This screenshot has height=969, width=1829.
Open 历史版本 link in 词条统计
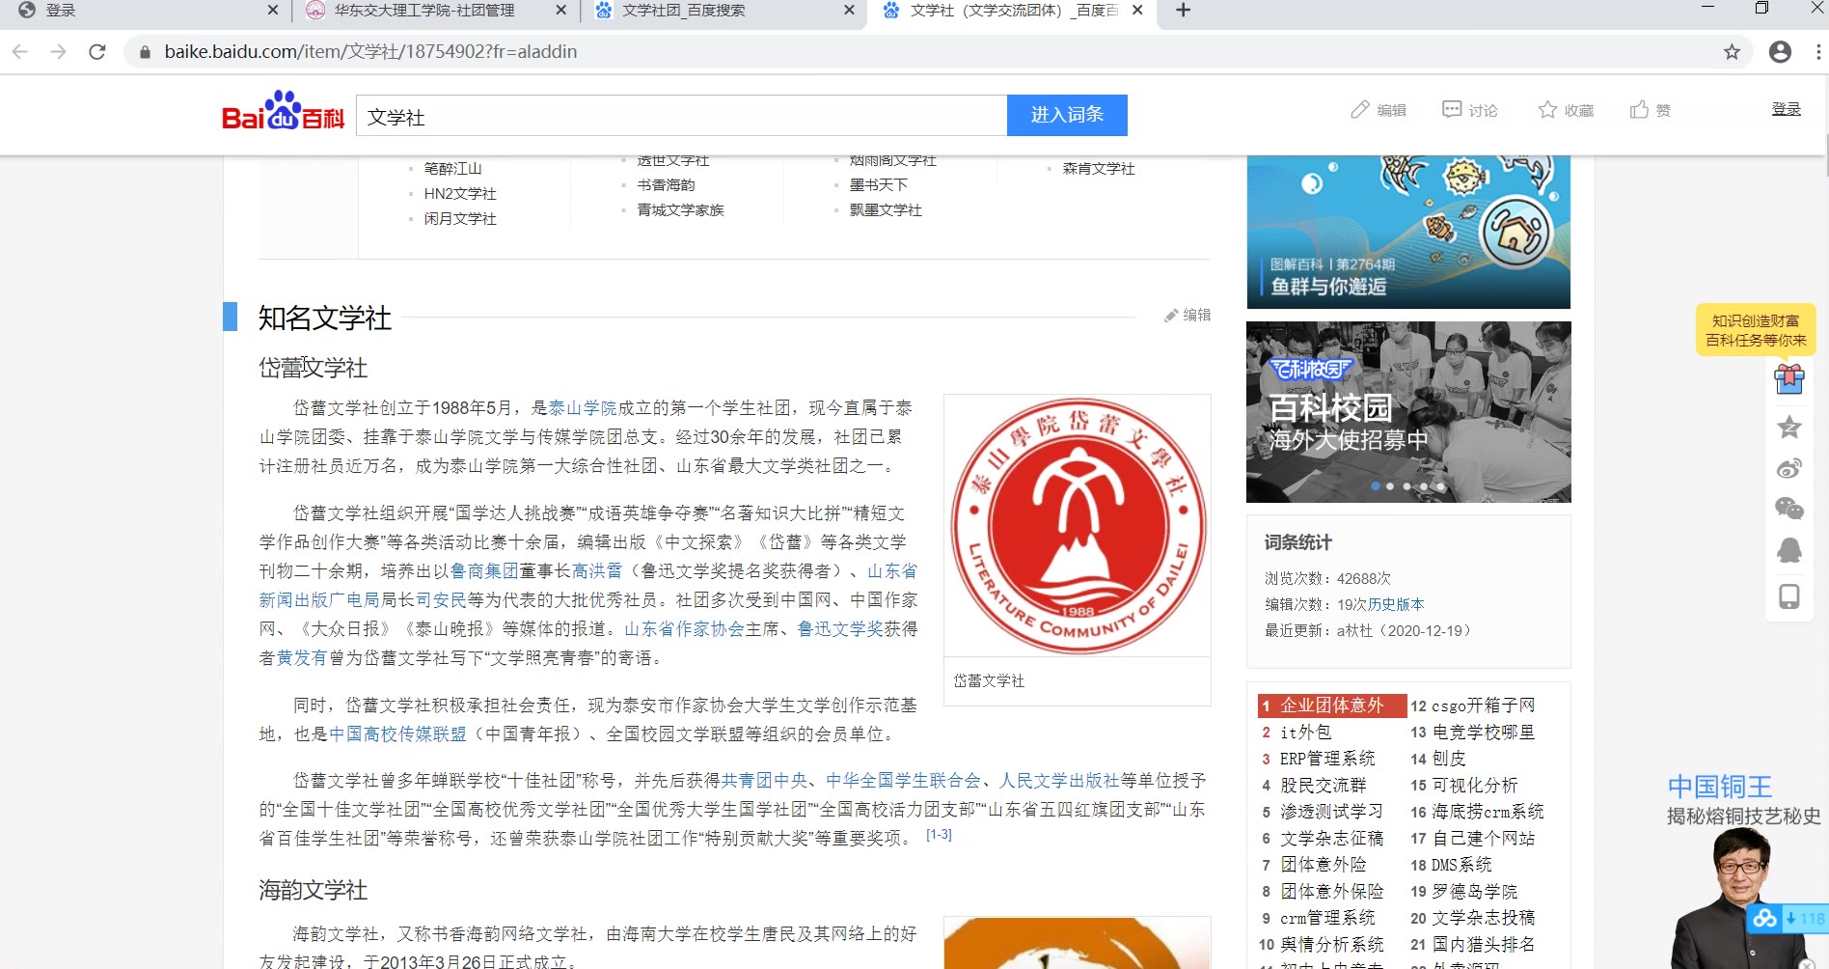coord(1396,604)
